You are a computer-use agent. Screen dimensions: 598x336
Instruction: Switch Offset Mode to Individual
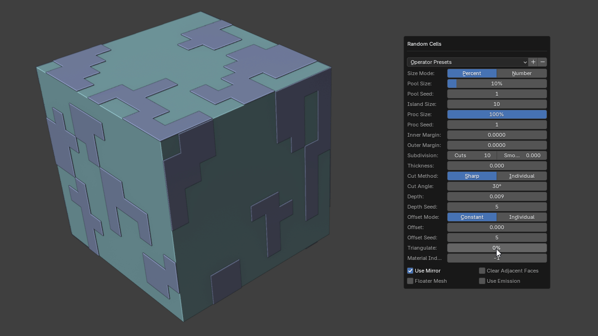tap(521, 217)
